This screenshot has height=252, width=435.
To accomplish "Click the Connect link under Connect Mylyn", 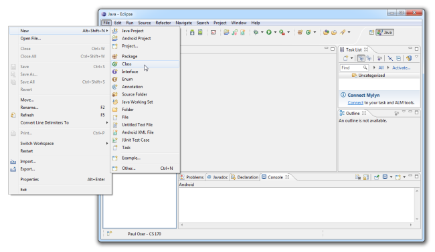I will coord(355,102).
